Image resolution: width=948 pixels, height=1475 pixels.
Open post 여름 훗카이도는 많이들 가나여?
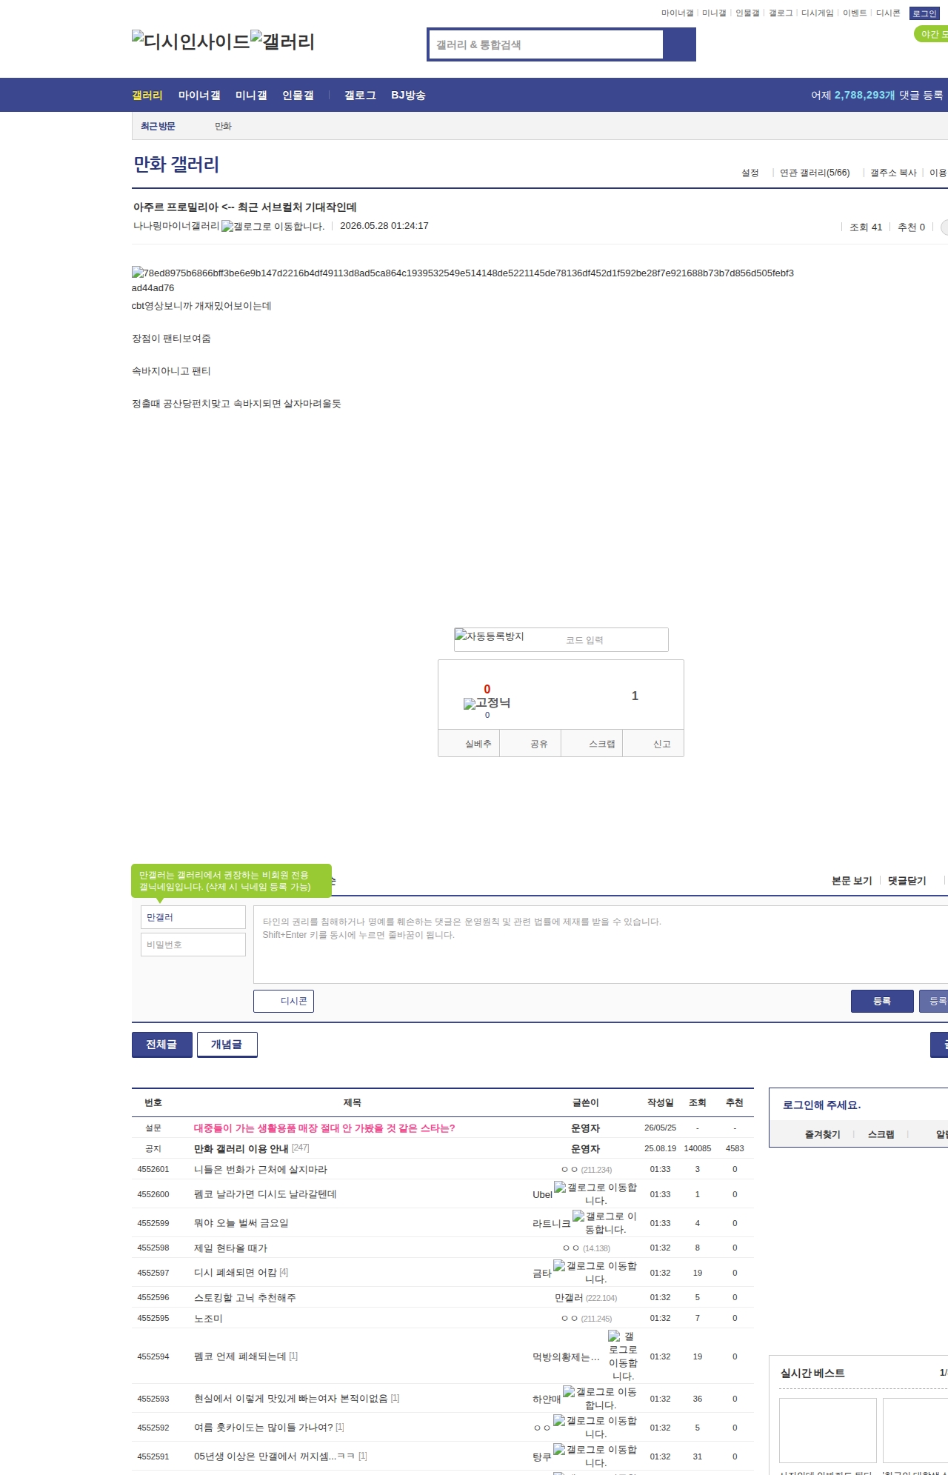(264, 1427)
